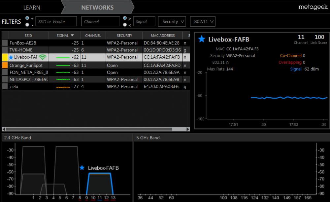Click the sort arrow on the SIGNAL column

(73, 36)
